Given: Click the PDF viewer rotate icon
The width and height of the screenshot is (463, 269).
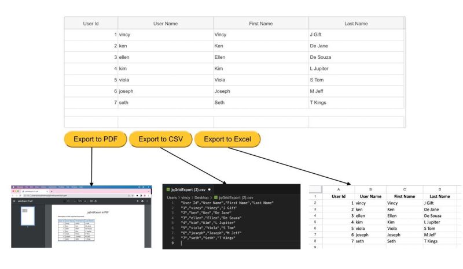Looking at the screenshot, I should (95, 201).
